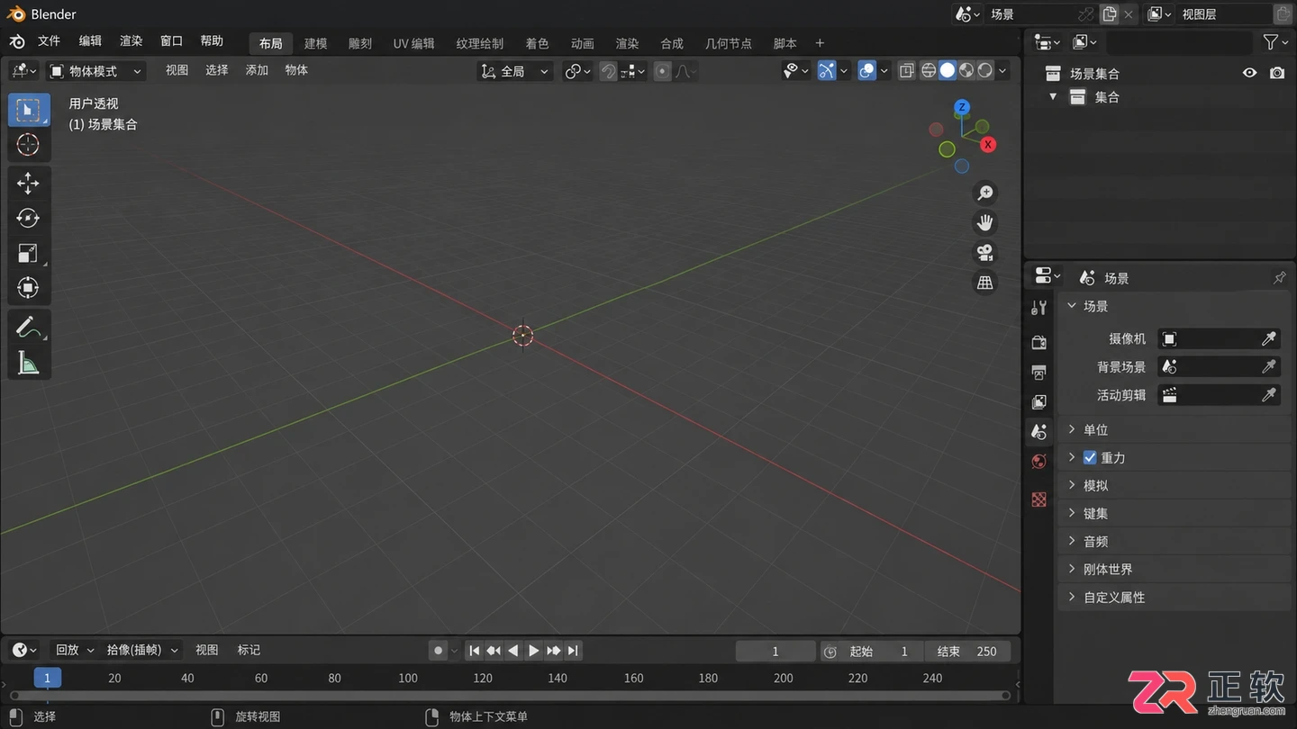The image size is (1297, 729).
Task: Toggle proportional editing
Action: (x=663, y=71)
